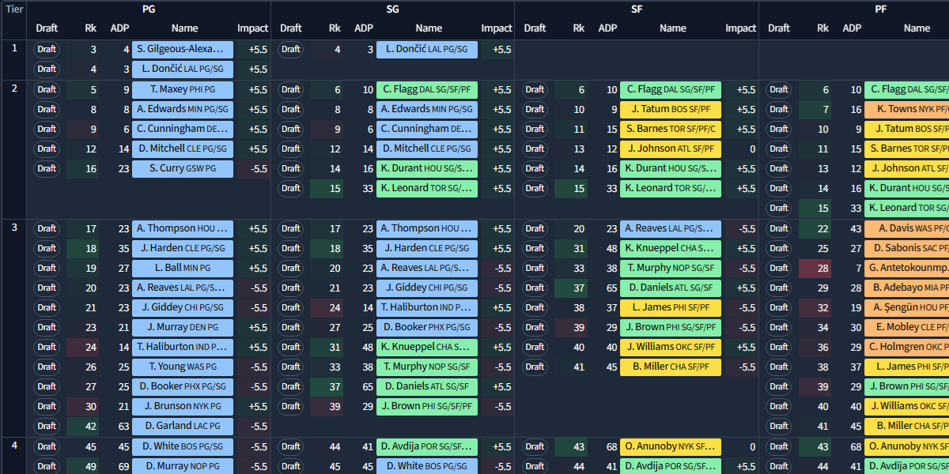Draft K. Towns in the PF column
Image resolution: width=949 pixels, height=474 pixels.
[779, 110]
